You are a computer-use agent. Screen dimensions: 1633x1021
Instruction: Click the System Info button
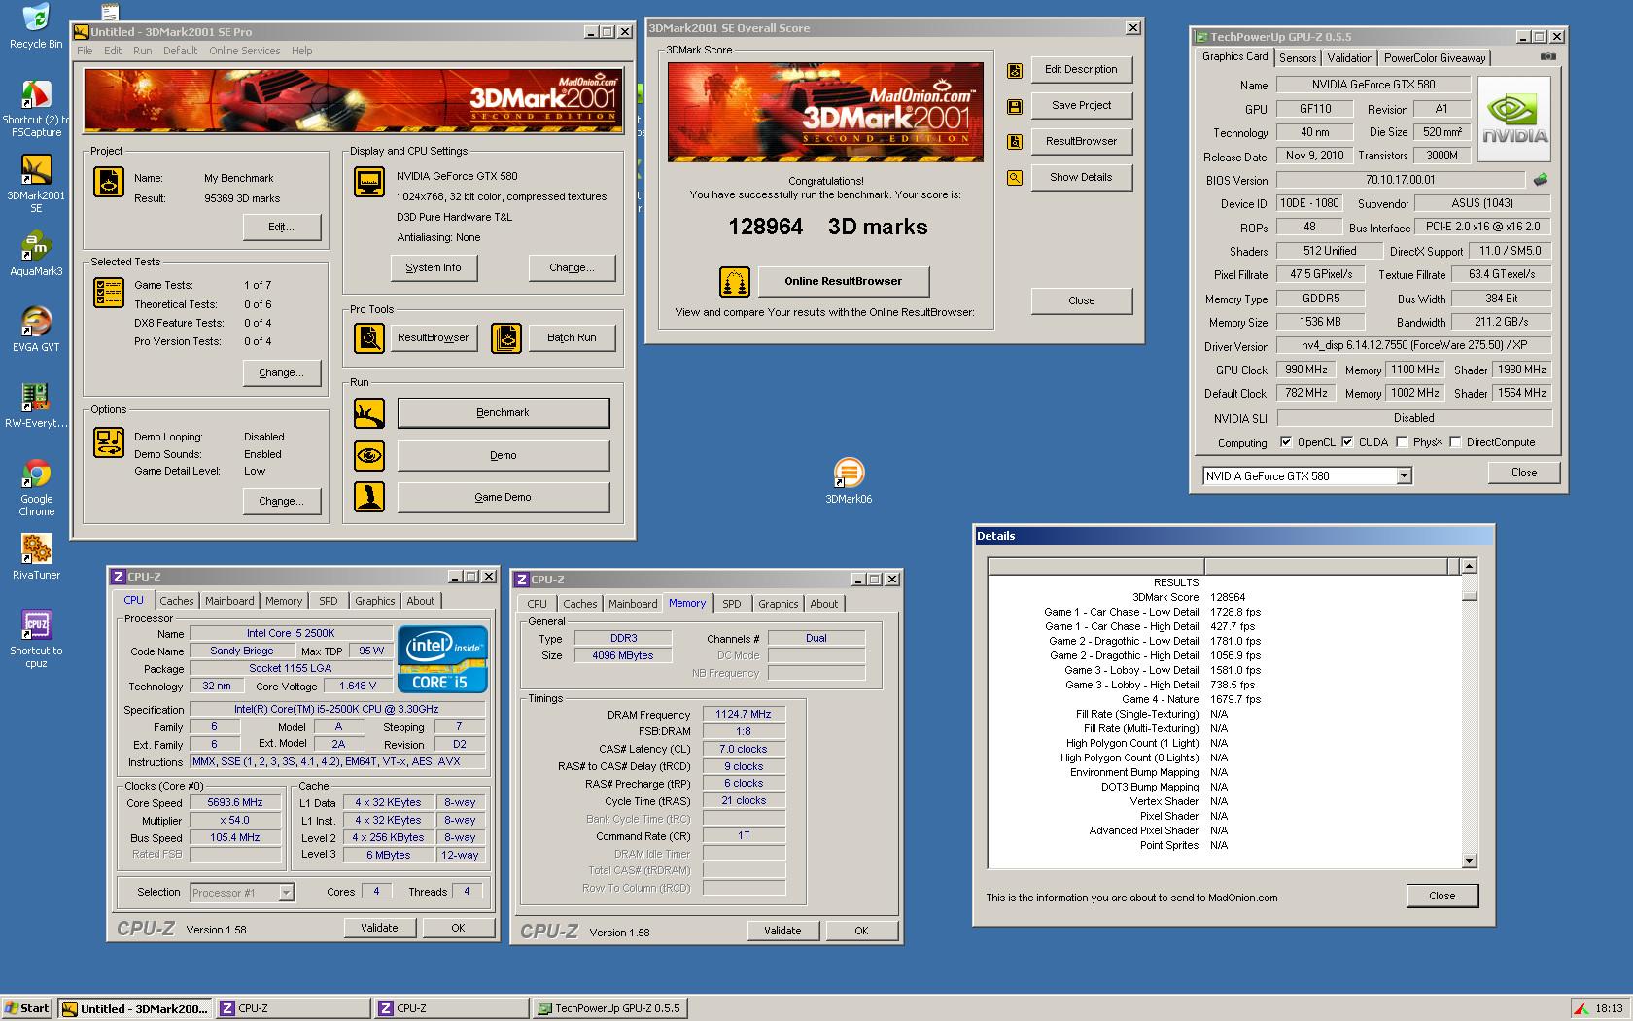434,267
